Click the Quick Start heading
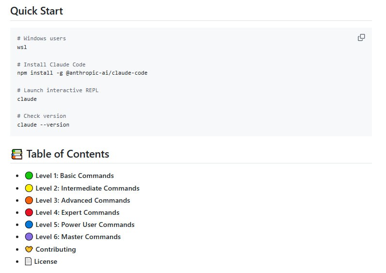Image resolution: width=386 pixels, height=273 pixels. [37, 11]
